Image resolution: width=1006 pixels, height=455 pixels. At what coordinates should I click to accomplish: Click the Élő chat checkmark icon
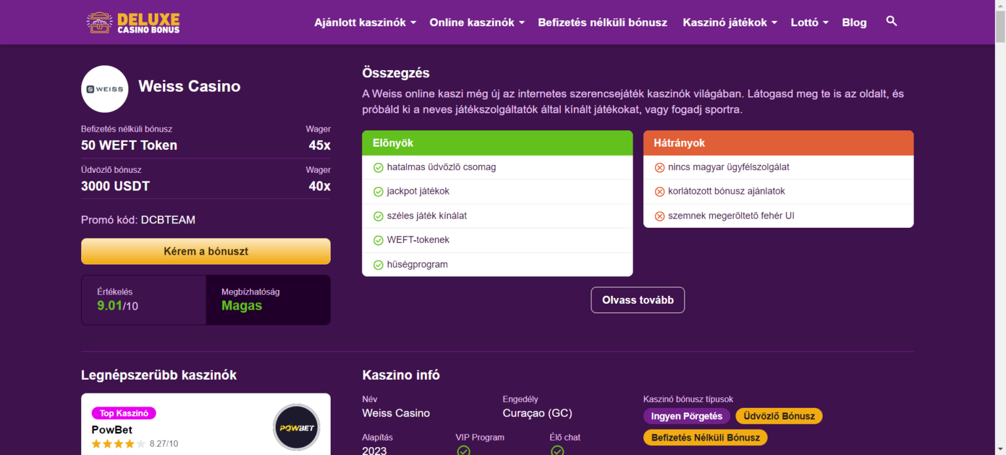tap(557, 450)
